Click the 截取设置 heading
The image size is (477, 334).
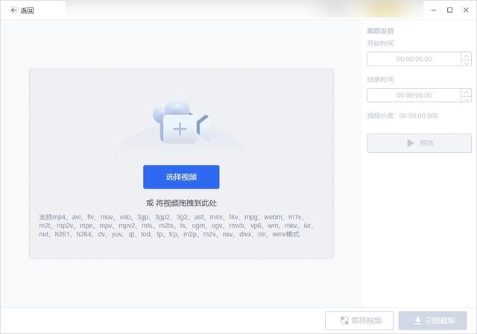tap(380, 31)
